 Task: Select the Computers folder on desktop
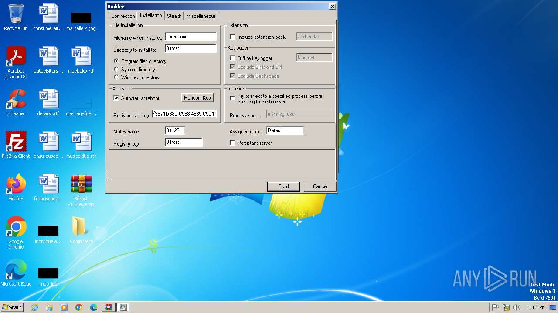(x=81, y=230)
